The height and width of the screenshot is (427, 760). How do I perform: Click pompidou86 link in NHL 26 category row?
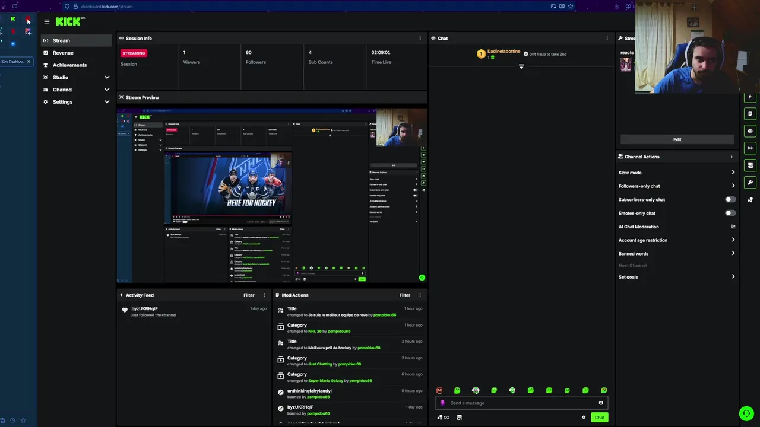tap(339, 332)
